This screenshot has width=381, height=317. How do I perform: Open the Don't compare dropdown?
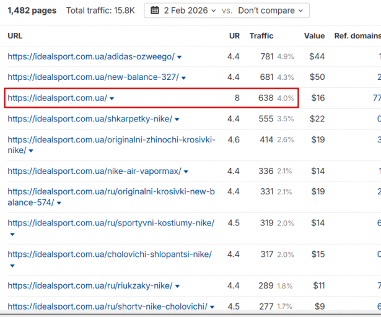coord(271,11)
